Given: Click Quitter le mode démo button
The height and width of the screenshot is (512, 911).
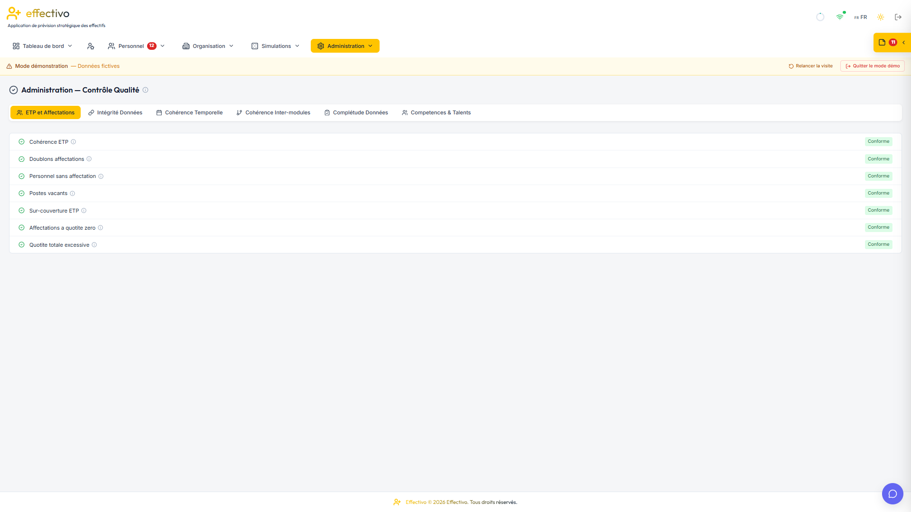Looking at the screenshot, I should point(873,66).
